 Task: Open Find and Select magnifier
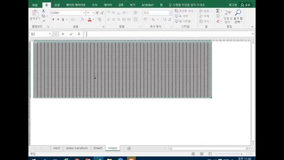point(238,17)
